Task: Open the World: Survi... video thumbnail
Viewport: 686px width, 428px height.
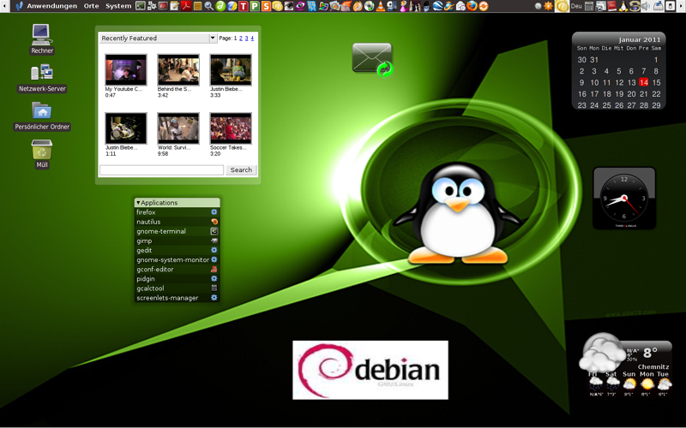Action: click(x=178, y=128)
